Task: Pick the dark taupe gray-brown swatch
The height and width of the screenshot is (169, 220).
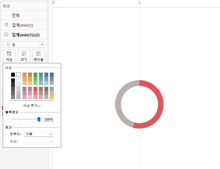Action: pyautogui.click(x=46, y=89)
